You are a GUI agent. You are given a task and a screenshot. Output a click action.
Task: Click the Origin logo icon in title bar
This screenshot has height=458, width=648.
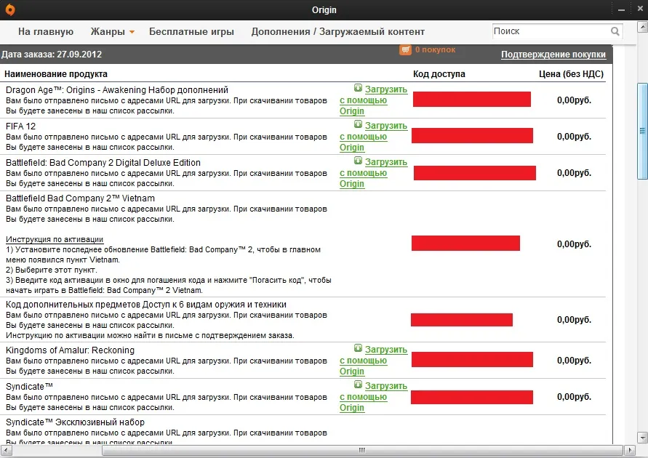[10, 9]
